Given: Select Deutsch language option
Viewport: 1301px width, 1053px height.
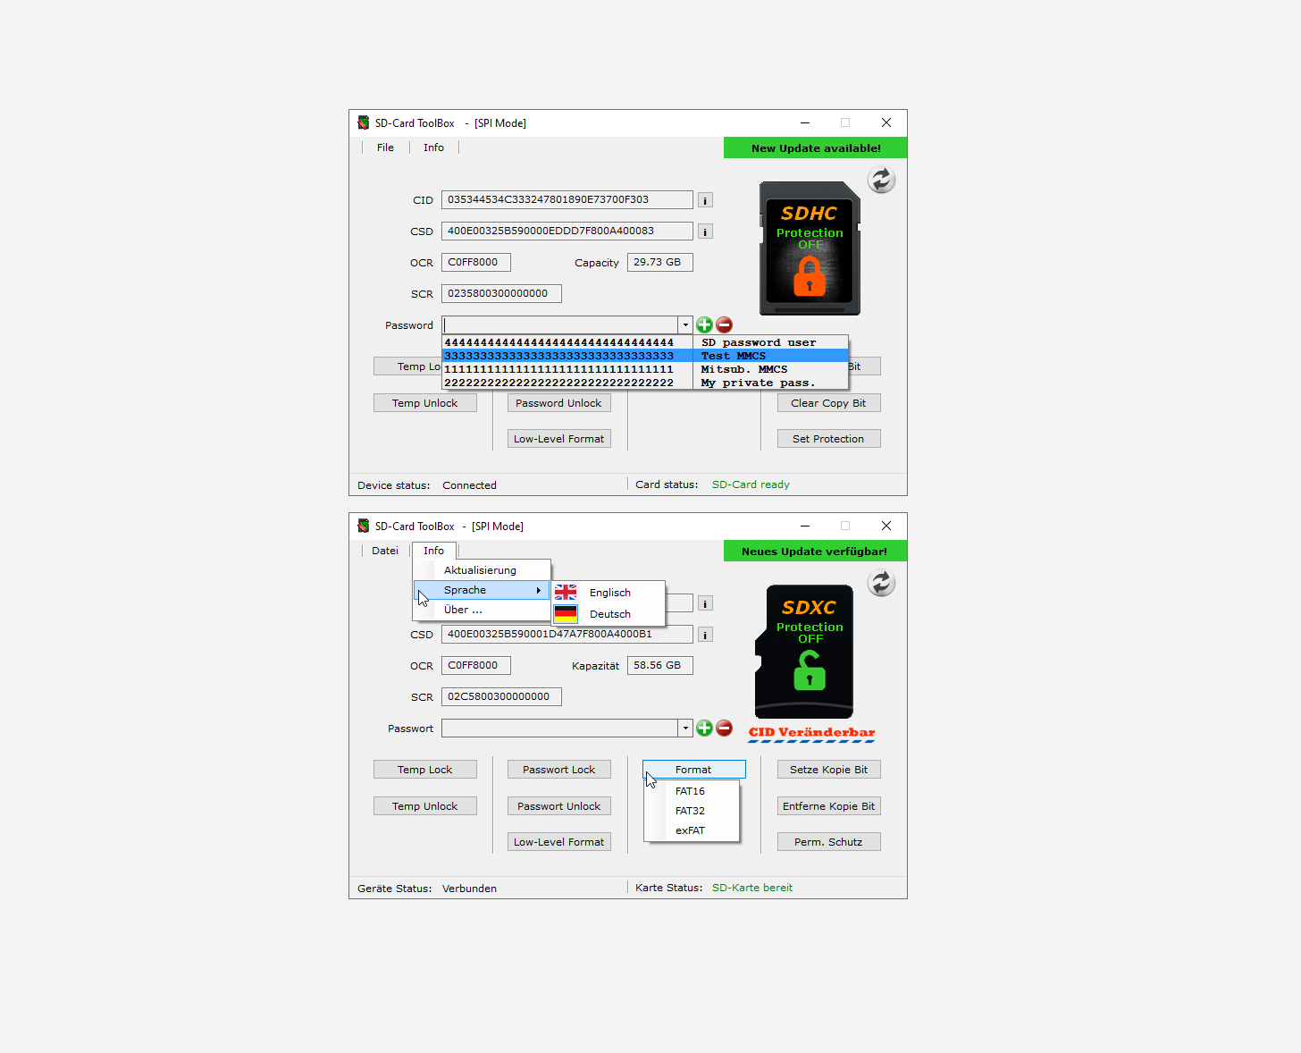Looking at the screenshot, I should pos(609,614).
